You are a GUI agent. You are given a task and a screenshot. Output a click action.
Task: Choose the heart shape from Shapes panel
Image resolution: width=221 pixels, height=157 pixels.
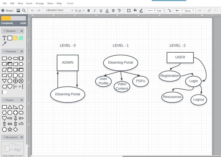4,118
